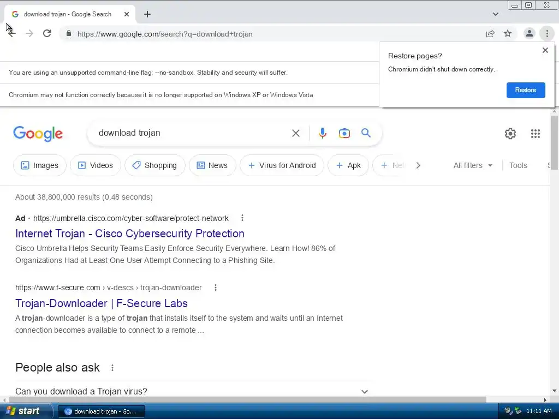Open the All filters dropdown
Viewport: 559px width, 419px height.
pyautogui.click(x=473, y=165)
